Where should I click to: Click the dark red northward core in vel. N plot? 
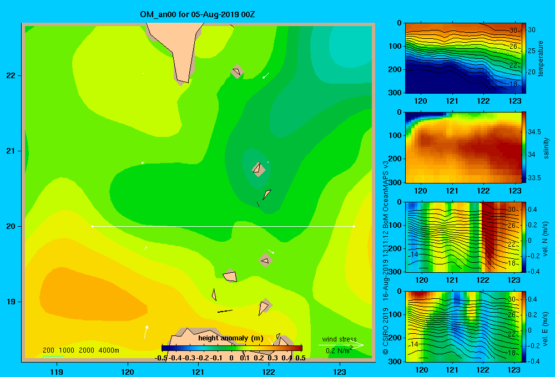coord(488,230)
